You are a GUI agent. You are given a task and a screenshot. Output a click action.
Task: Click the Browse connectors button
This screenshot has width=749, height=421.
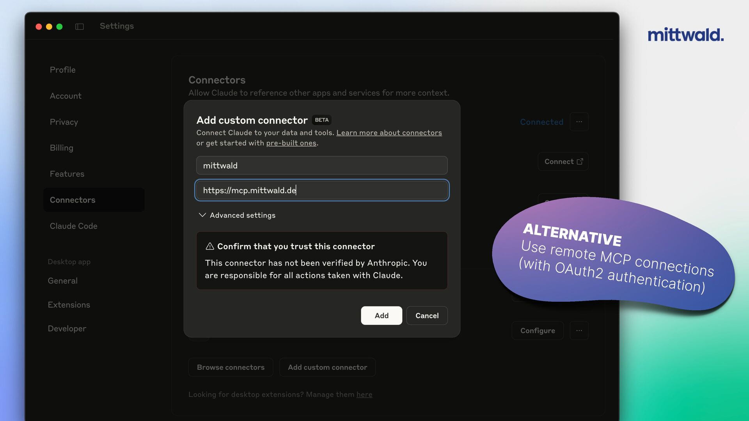[x=231, y=367]
